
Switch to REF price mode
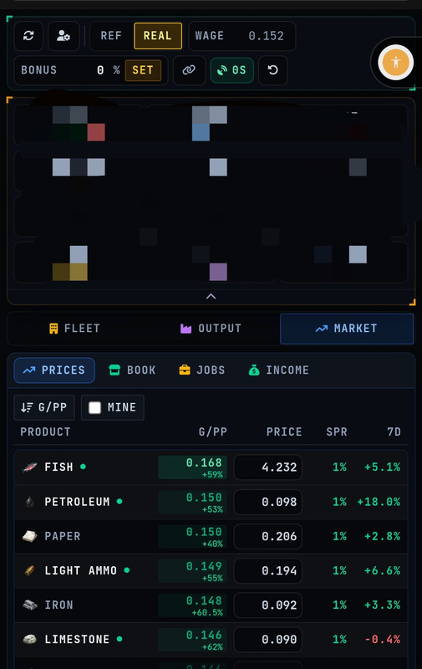111,36
